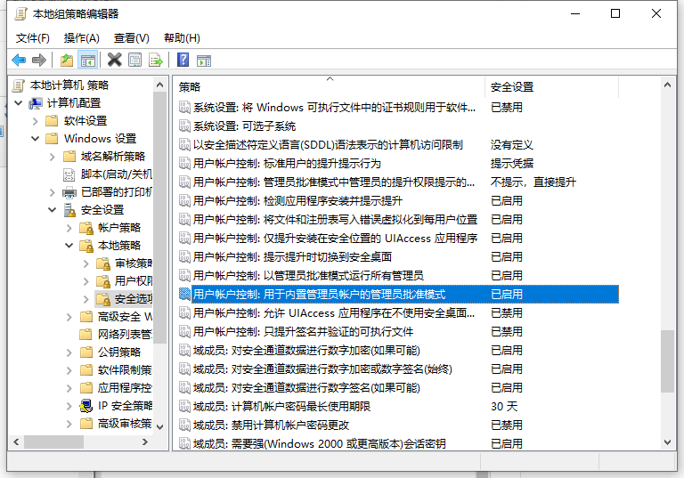Click the 审核策略 folder icon
Image resolution: width=684 pixels, height=478 pixels.
click(x=103, y=263)
